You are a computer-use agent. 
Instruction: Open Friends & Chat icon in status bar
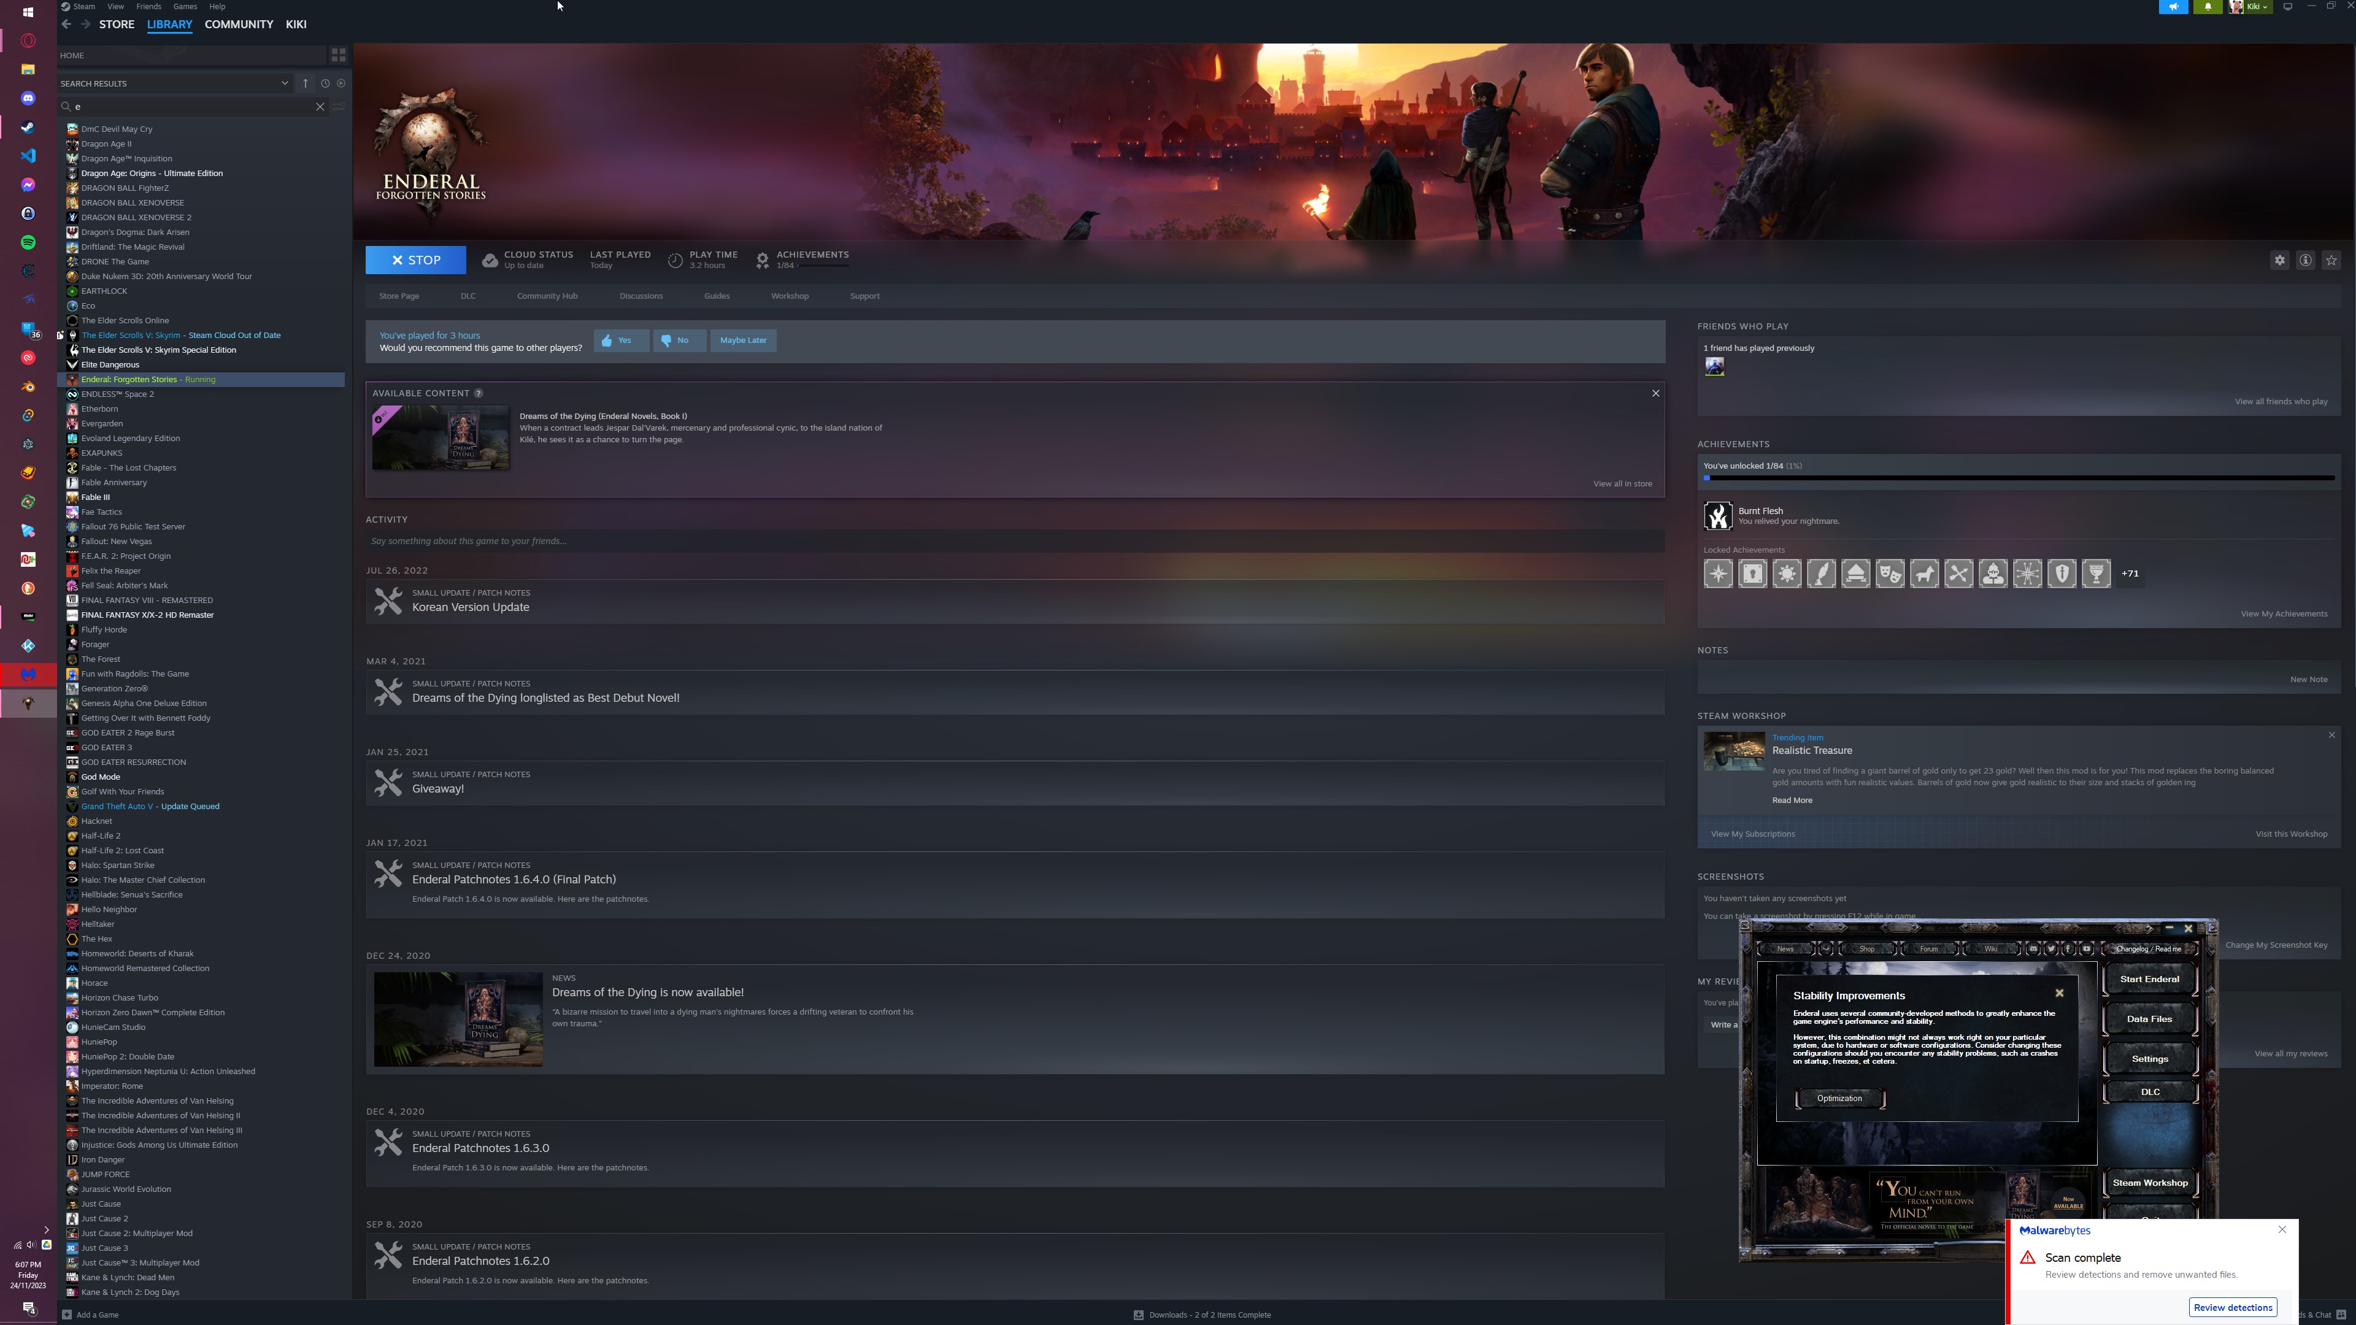click(x=2341, y=1315)
